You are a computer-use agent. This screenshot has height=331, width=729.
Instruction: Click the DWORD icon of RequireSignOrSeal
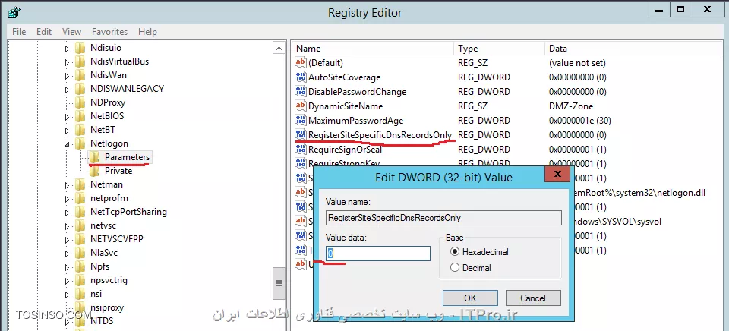pos(301,150)
